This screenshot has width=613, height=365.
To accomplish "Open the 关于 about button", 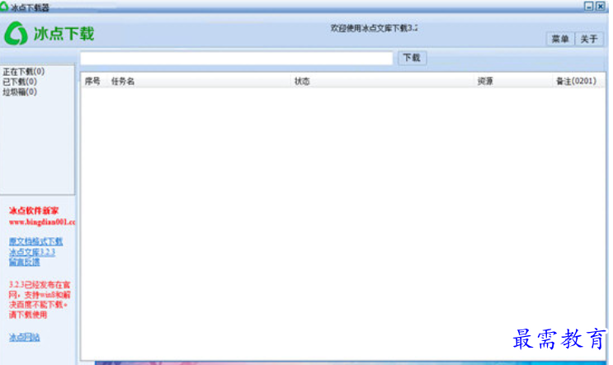I will coord(589,39).
